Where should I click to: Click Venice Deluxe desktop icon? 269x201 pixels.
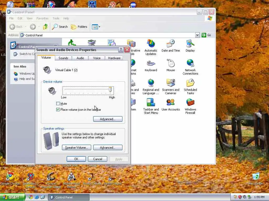[112, 178]
